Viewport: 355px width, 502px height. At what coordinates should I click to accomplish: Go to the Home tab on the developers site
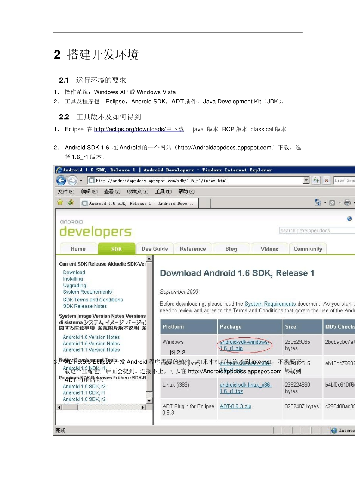click(78, 249)
